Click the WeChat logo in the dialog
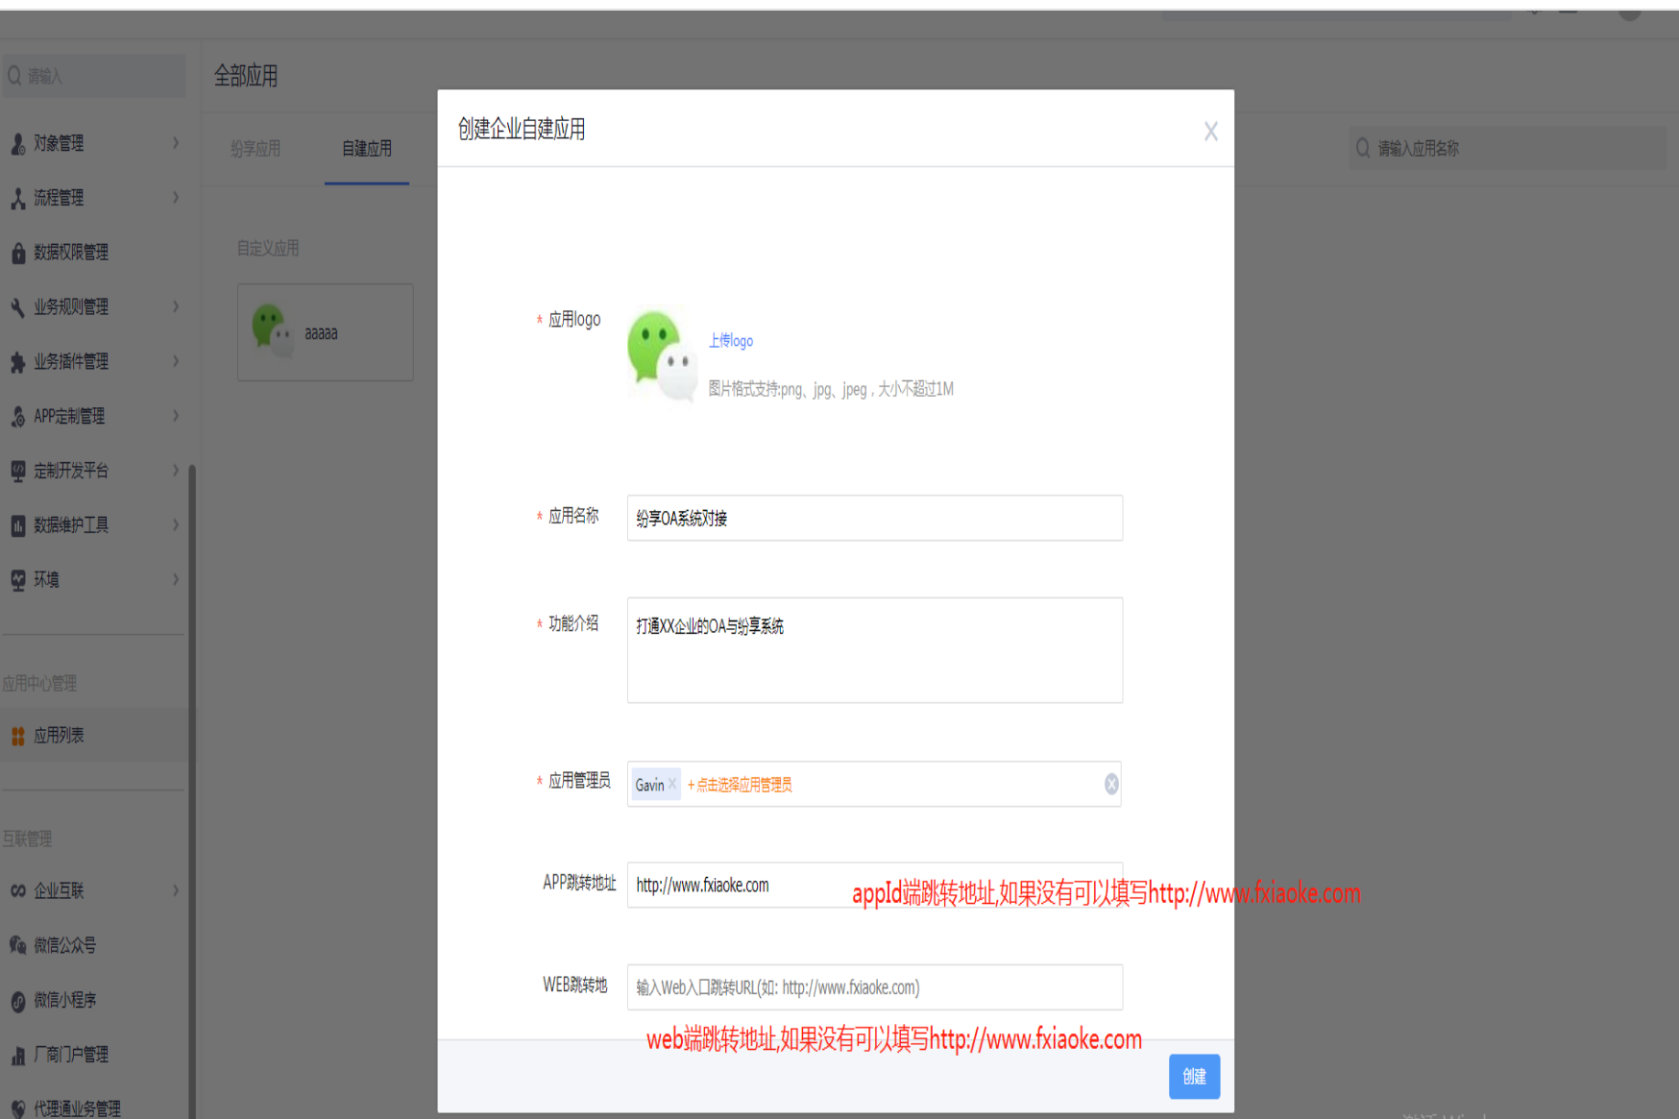Viewport: 1679px width, 1119px height. pos(662,354)
